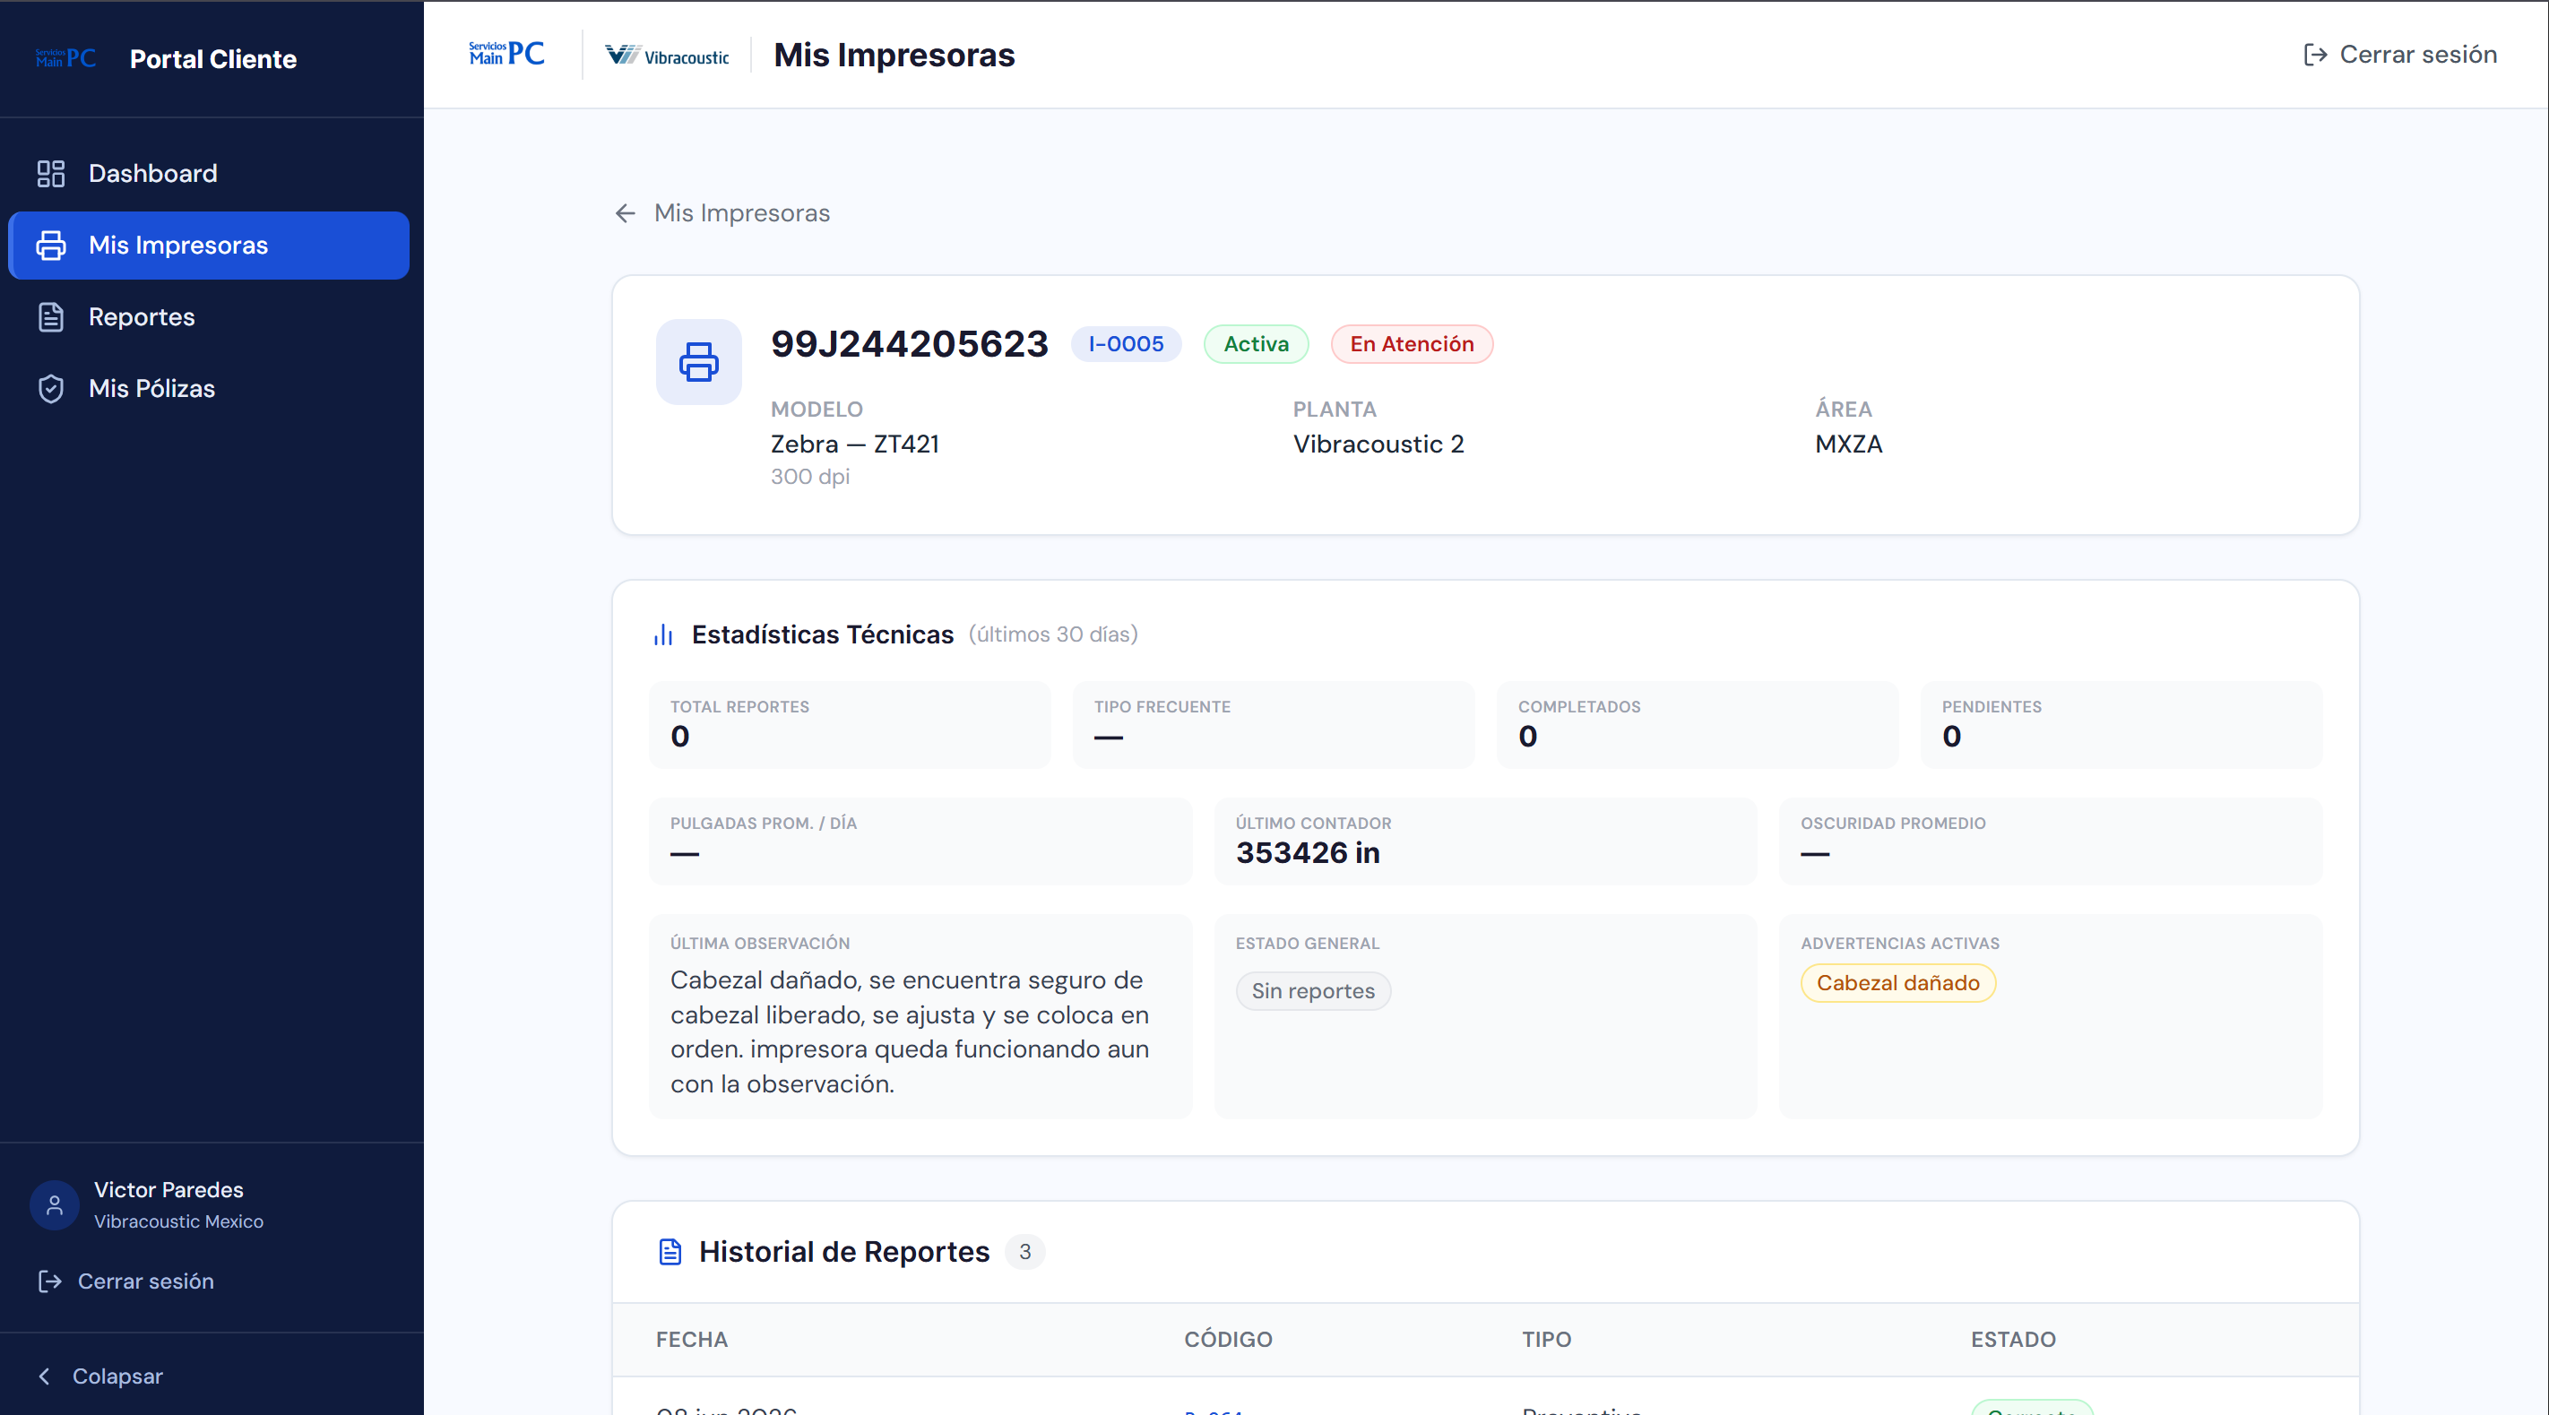Click the shield icon next to Mis Pólizas
Image resolution: width=2549 pixels, height=1415 pixels.
[50, 389]
